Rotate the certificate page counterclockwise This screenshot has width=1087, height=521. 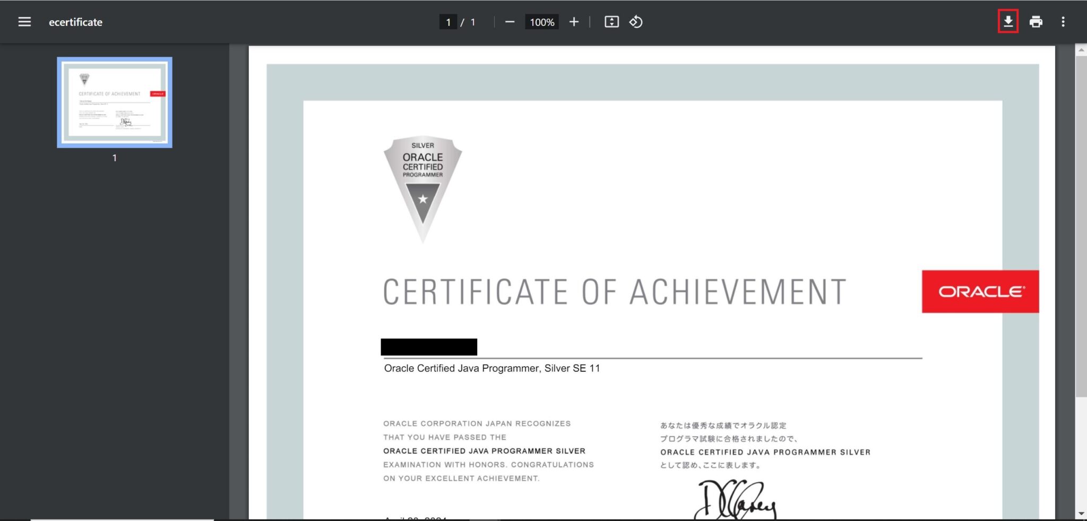pos(636,22)
